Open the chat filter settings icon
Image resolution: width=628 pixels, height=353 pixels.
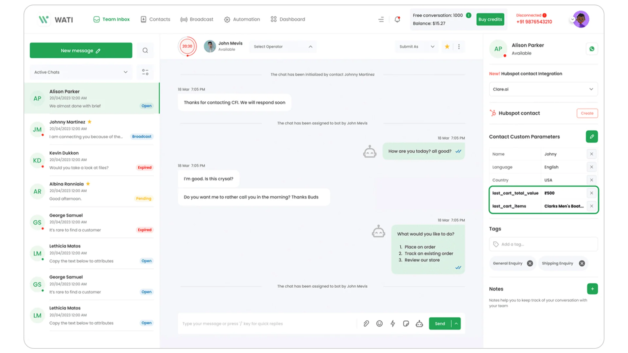point(145,72)
